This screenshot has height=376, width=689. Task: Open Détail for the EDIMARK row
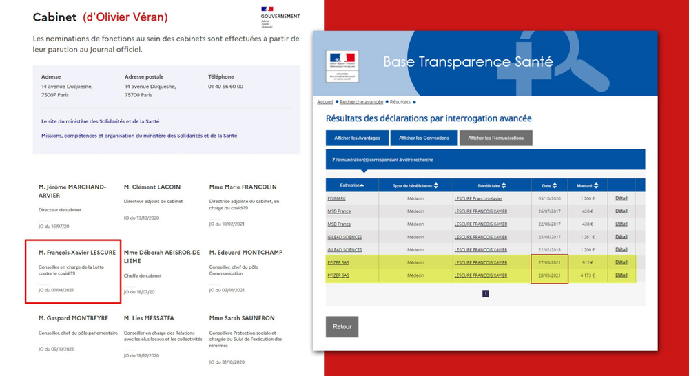click(x=621, y=199)
